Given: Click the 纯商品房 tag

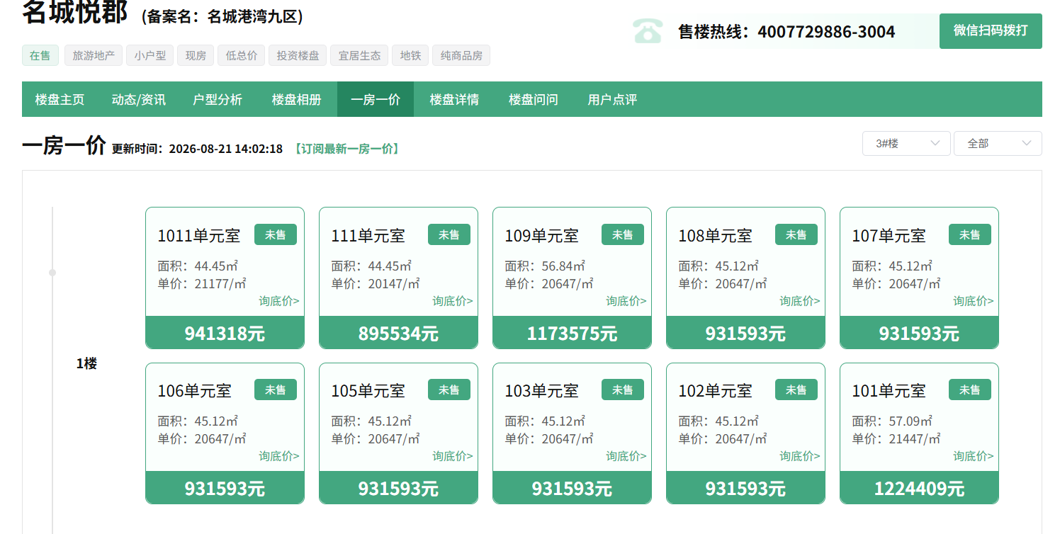Looking at the screenshot, I should tap(461, 55).
